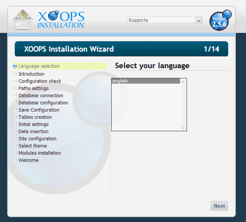The width and height of the screenshot is (246, 222).
Task: Select the Modules installation step
Action: tap(40, 153)
